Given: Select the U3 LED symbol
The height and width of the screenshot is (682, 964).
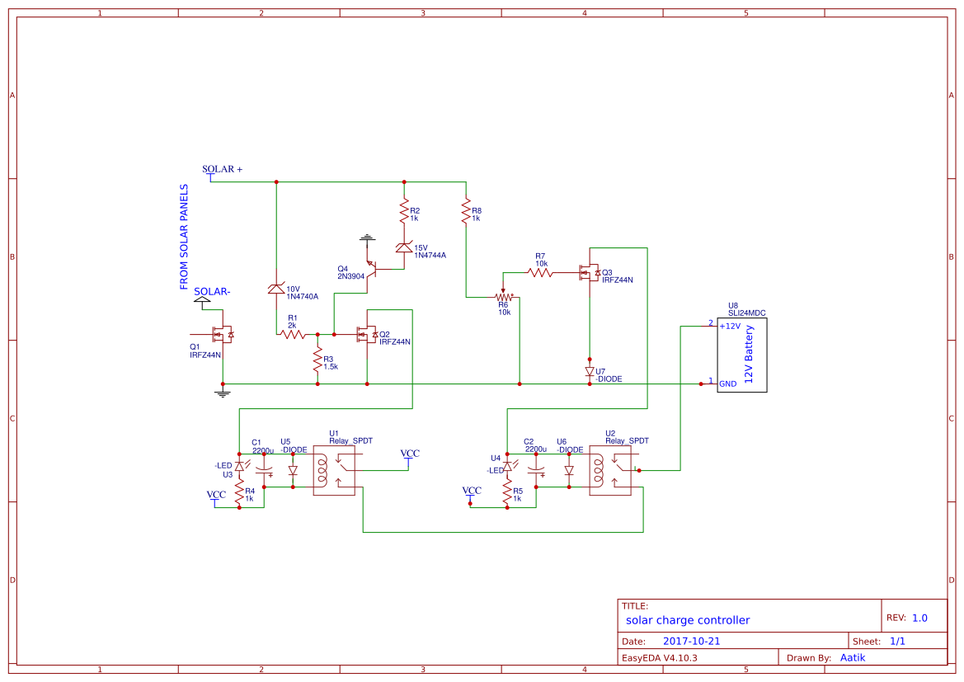Looking at the screenshot, I should tap(238, 466).
